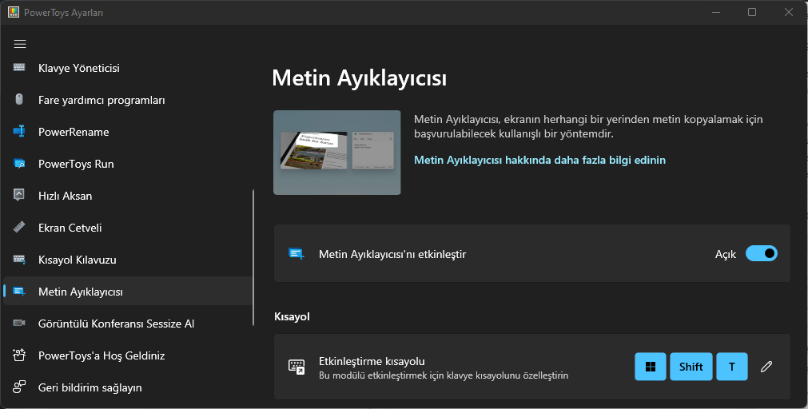Image resolution: width=808 pixels, height=409 pixels.
Task: Select Ekran Cetveli in sidebar
Action: tap(128, 228)
